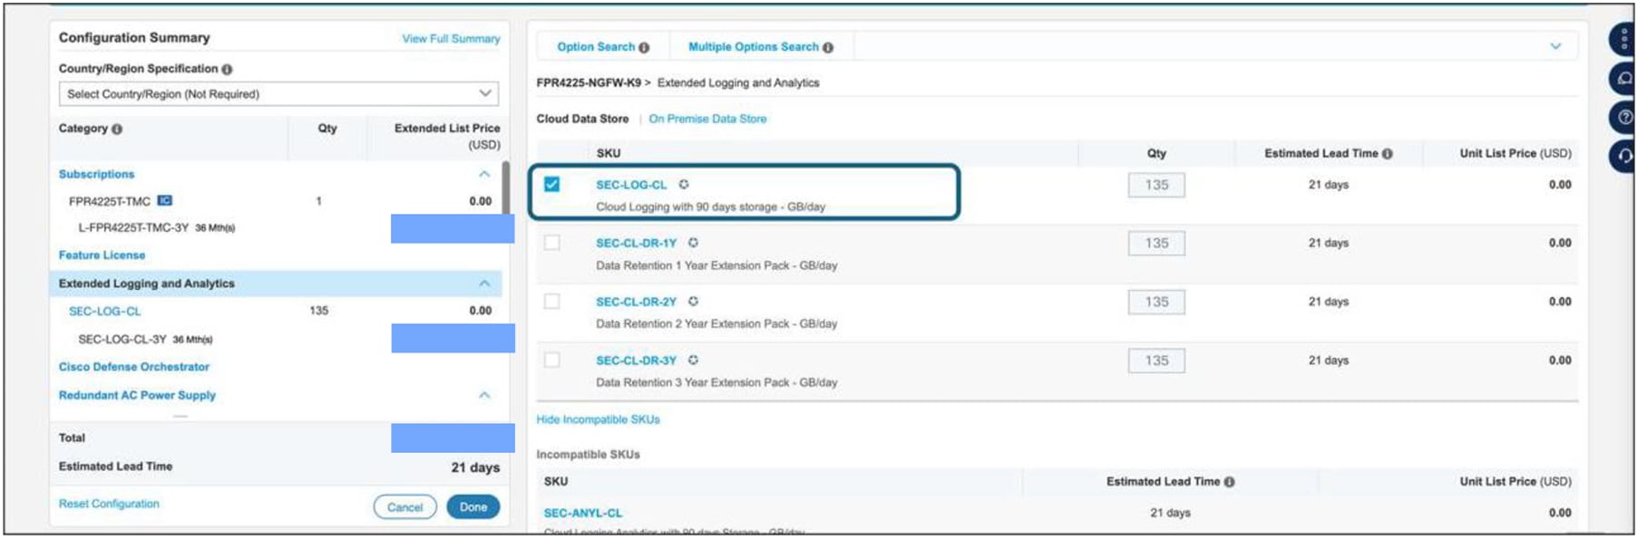Click the Done button
The height and width of the screenshot is (539, 1638).
(x=473, y=507)
